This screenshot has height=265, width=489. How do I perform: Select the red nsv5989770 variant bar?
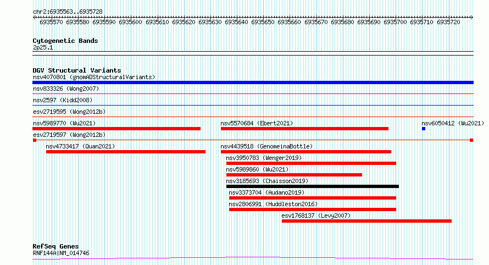(x=116, y=129)
